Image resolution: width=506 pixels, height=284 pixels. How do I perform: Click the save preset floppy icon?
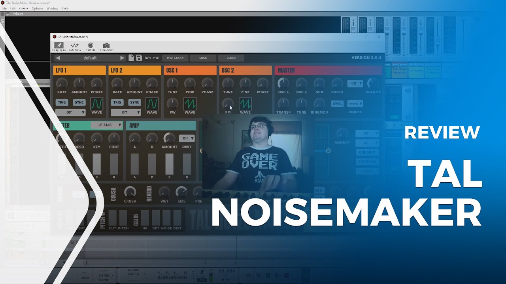139,58
